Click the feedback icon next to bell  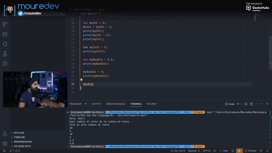point(261,151)
